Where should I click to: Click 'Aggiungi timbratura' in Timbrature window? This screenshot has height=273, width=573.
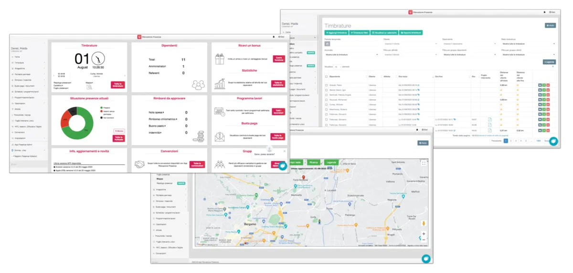336,32
